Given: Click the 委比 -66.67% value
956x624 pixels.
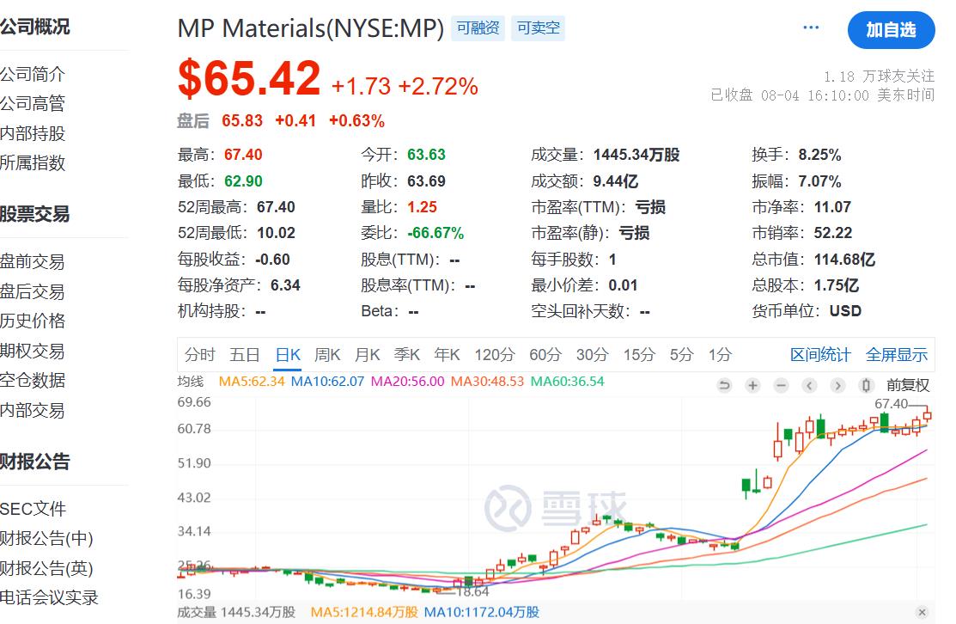Looking at the screenshot, I should [x=435, y=233].
